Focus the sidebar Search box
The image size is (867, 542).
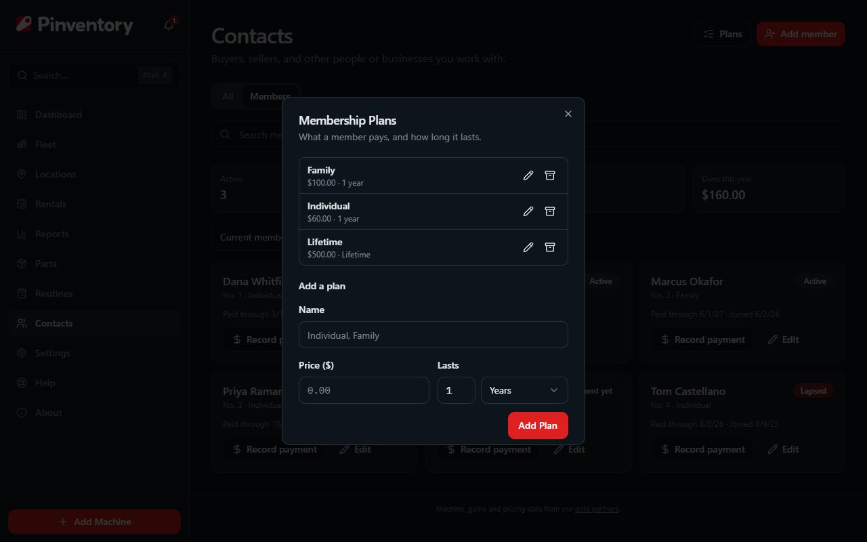pos(94,75)
